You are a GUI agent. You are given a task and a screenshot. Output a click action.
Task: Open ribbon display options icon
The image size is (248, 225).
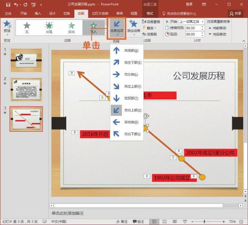[204, 5]
